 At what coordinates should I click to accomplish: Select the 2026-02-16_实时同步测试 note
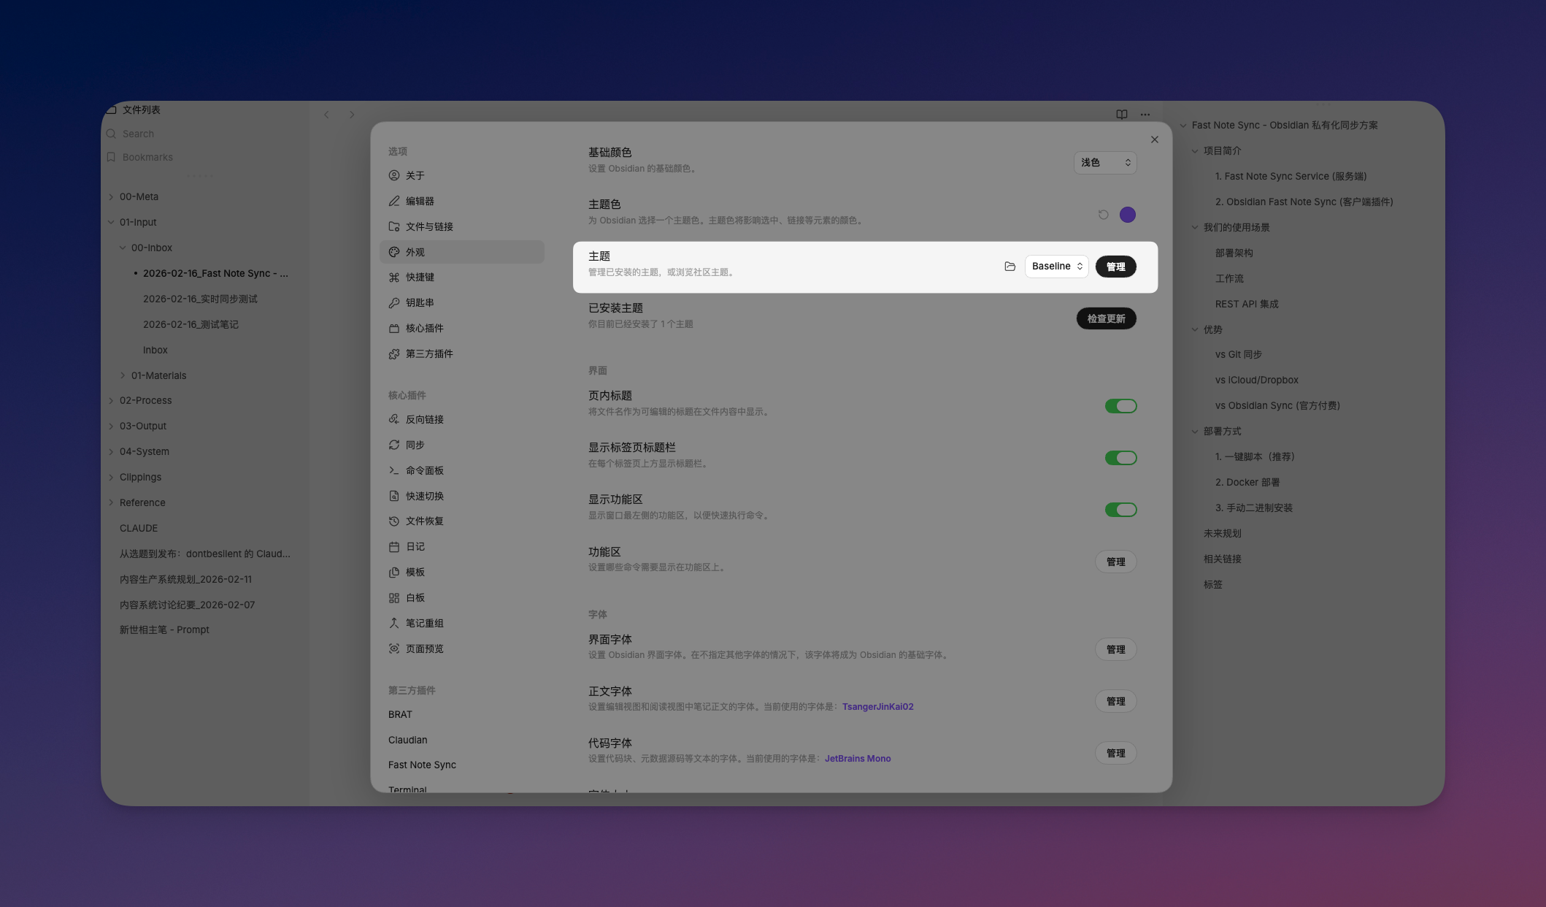[x=201, y=299]
